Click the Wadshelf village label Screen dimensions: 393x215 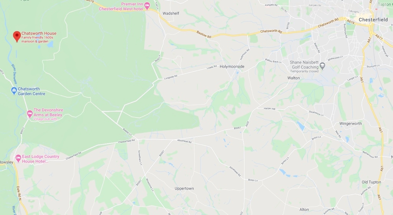pos(171,13)
